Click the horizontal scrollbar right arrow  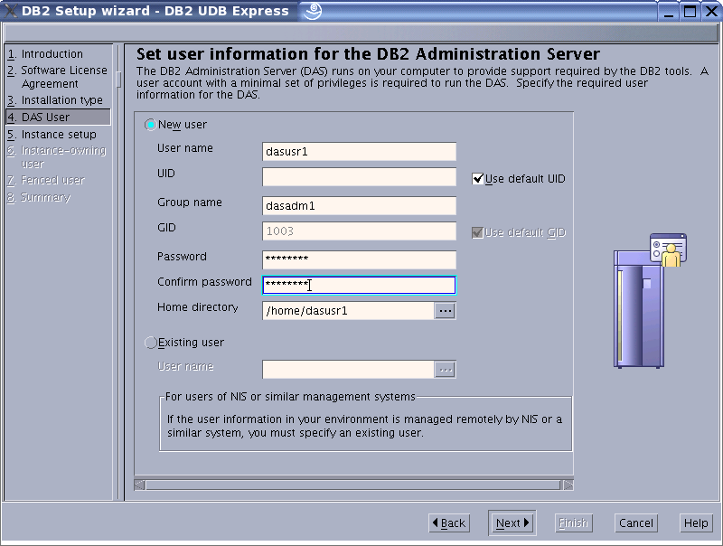[568, 485]
